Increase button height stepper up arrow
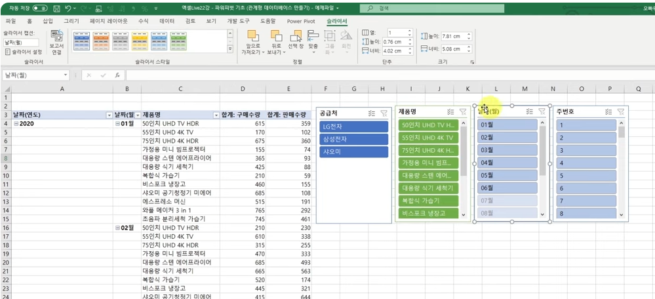 (x=410, y=40)
